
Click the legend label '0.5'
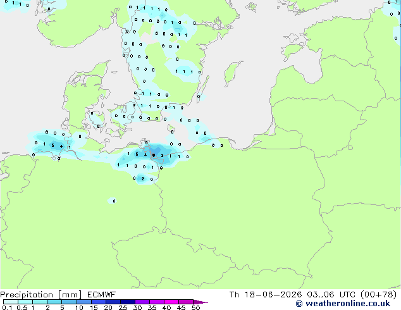pyautogui.click(x=22, y=307)
